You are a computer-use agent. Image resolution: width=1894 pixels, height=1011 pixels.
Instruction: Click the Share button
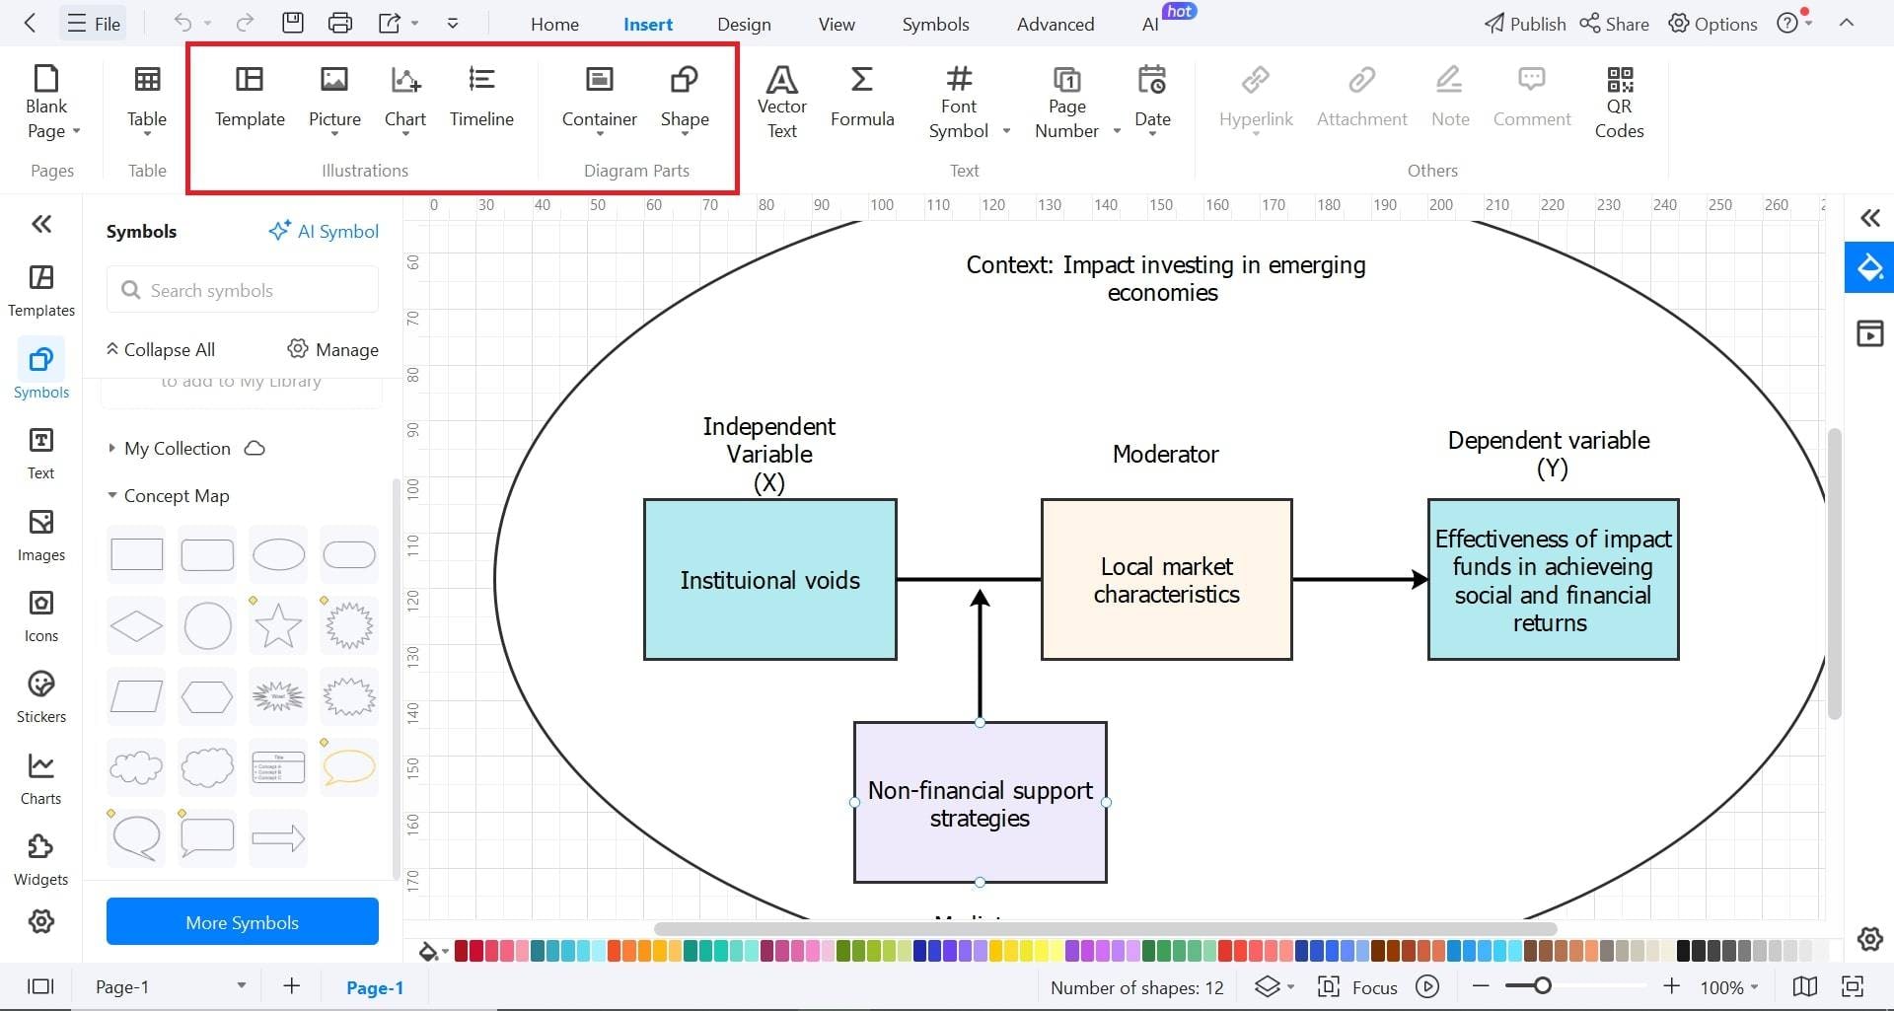[1615, 23]
